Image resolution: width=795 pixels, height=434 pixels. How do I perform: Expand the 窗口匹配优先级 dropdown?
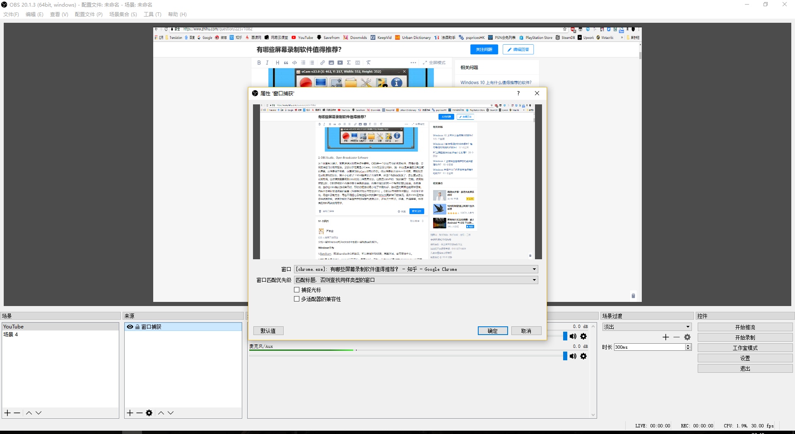tap(416, 280)
